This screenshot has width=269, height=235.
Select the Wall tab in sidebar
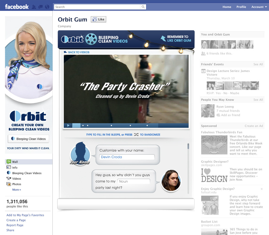tap(29, 162)
